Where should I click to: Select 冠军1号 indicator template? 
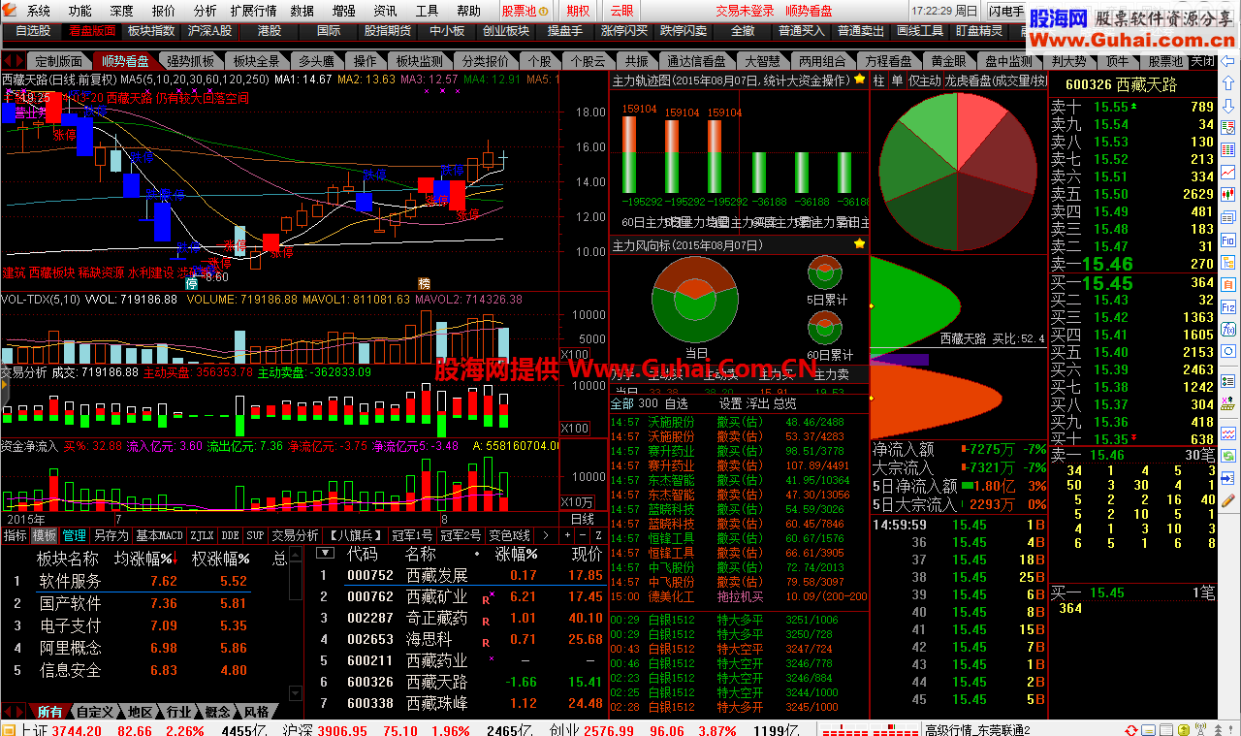(x=412, y=535)
